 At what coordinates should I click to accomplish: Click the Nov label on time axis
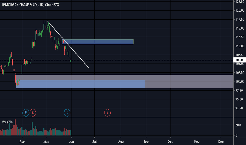(197, 142)
